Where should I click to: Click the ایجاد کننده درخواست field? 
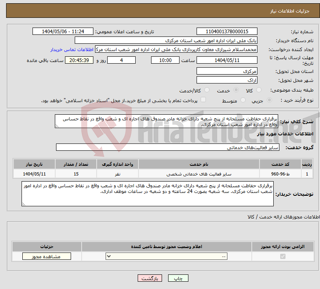176,49
